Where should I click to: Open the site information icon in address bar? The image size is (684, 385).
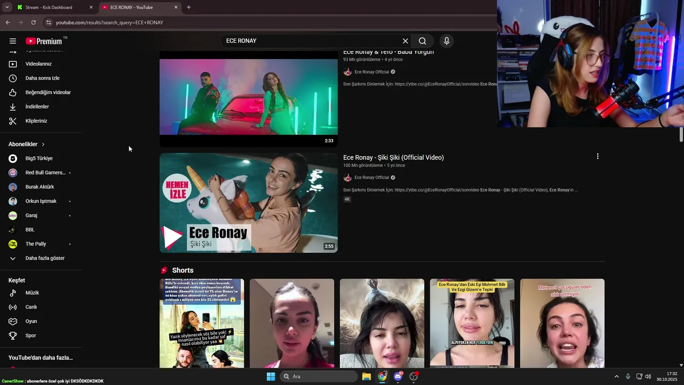click(x=48, y=22)
